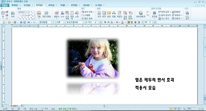
Task: Enable right paragraph alignment
Action: pyautogui.click(x=138, y=23)
